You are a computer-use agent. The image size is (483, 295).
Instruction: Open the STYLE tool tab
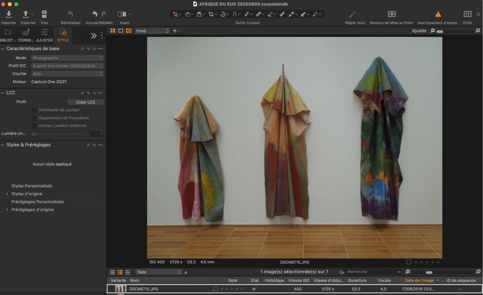(x=63, y=34)
